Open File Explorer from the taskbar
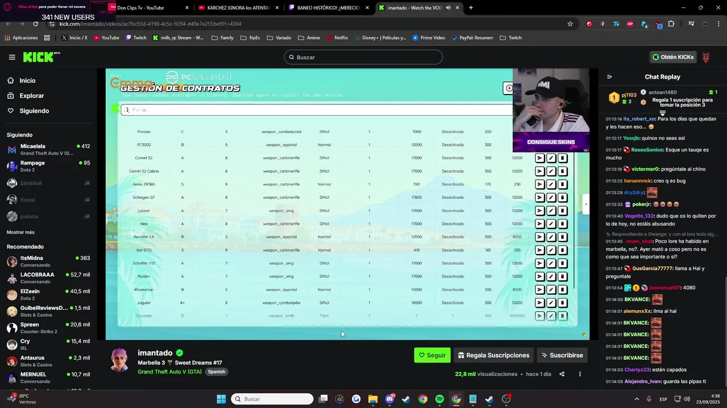 [373, 399]
